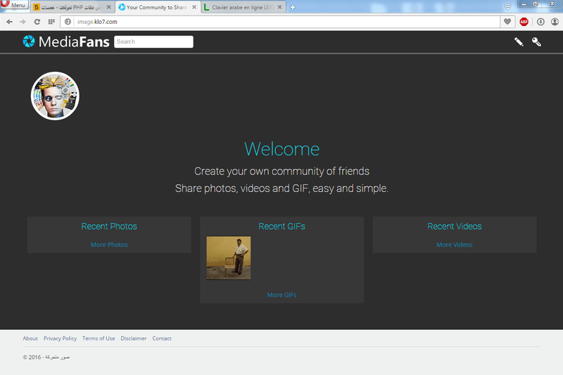Open the Opera Menu button
The image size is (563, 375).
[x=14, y=5]
